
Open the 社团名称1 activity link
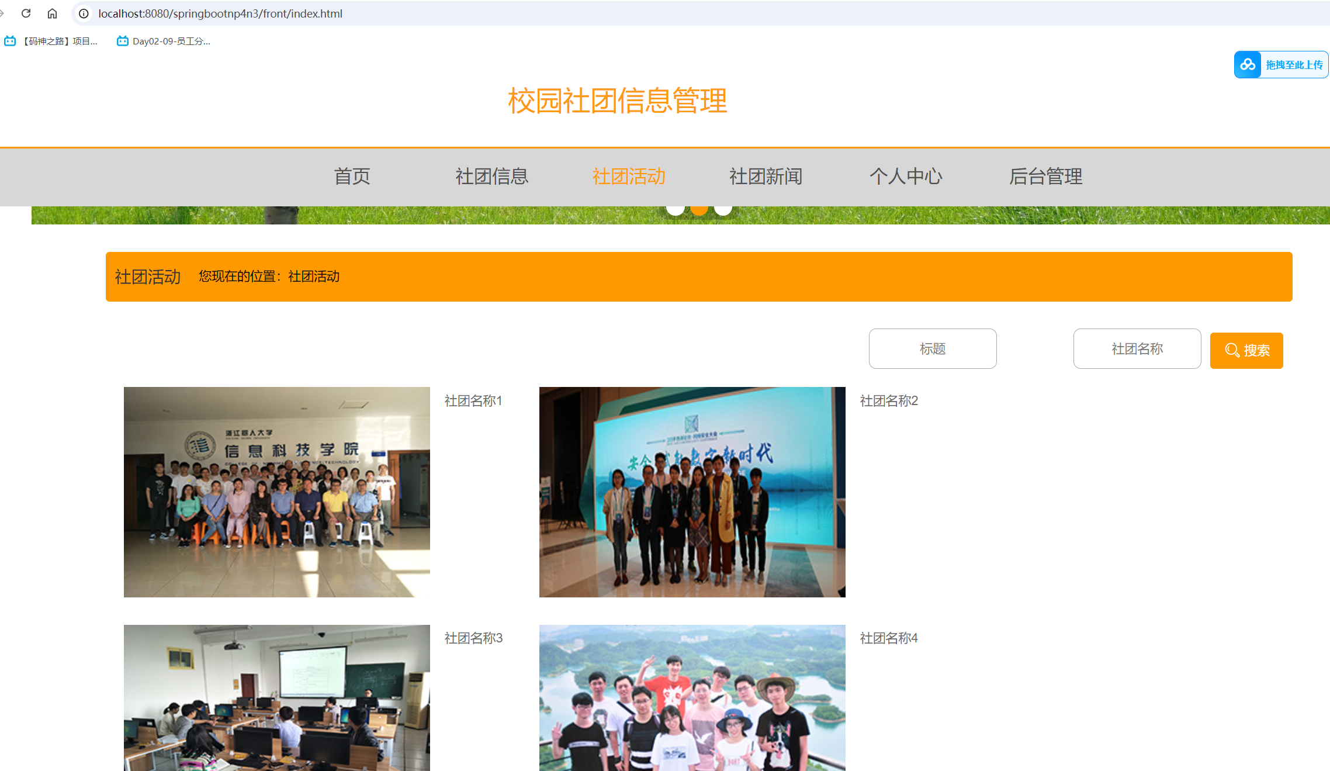(x=473, y=401)
